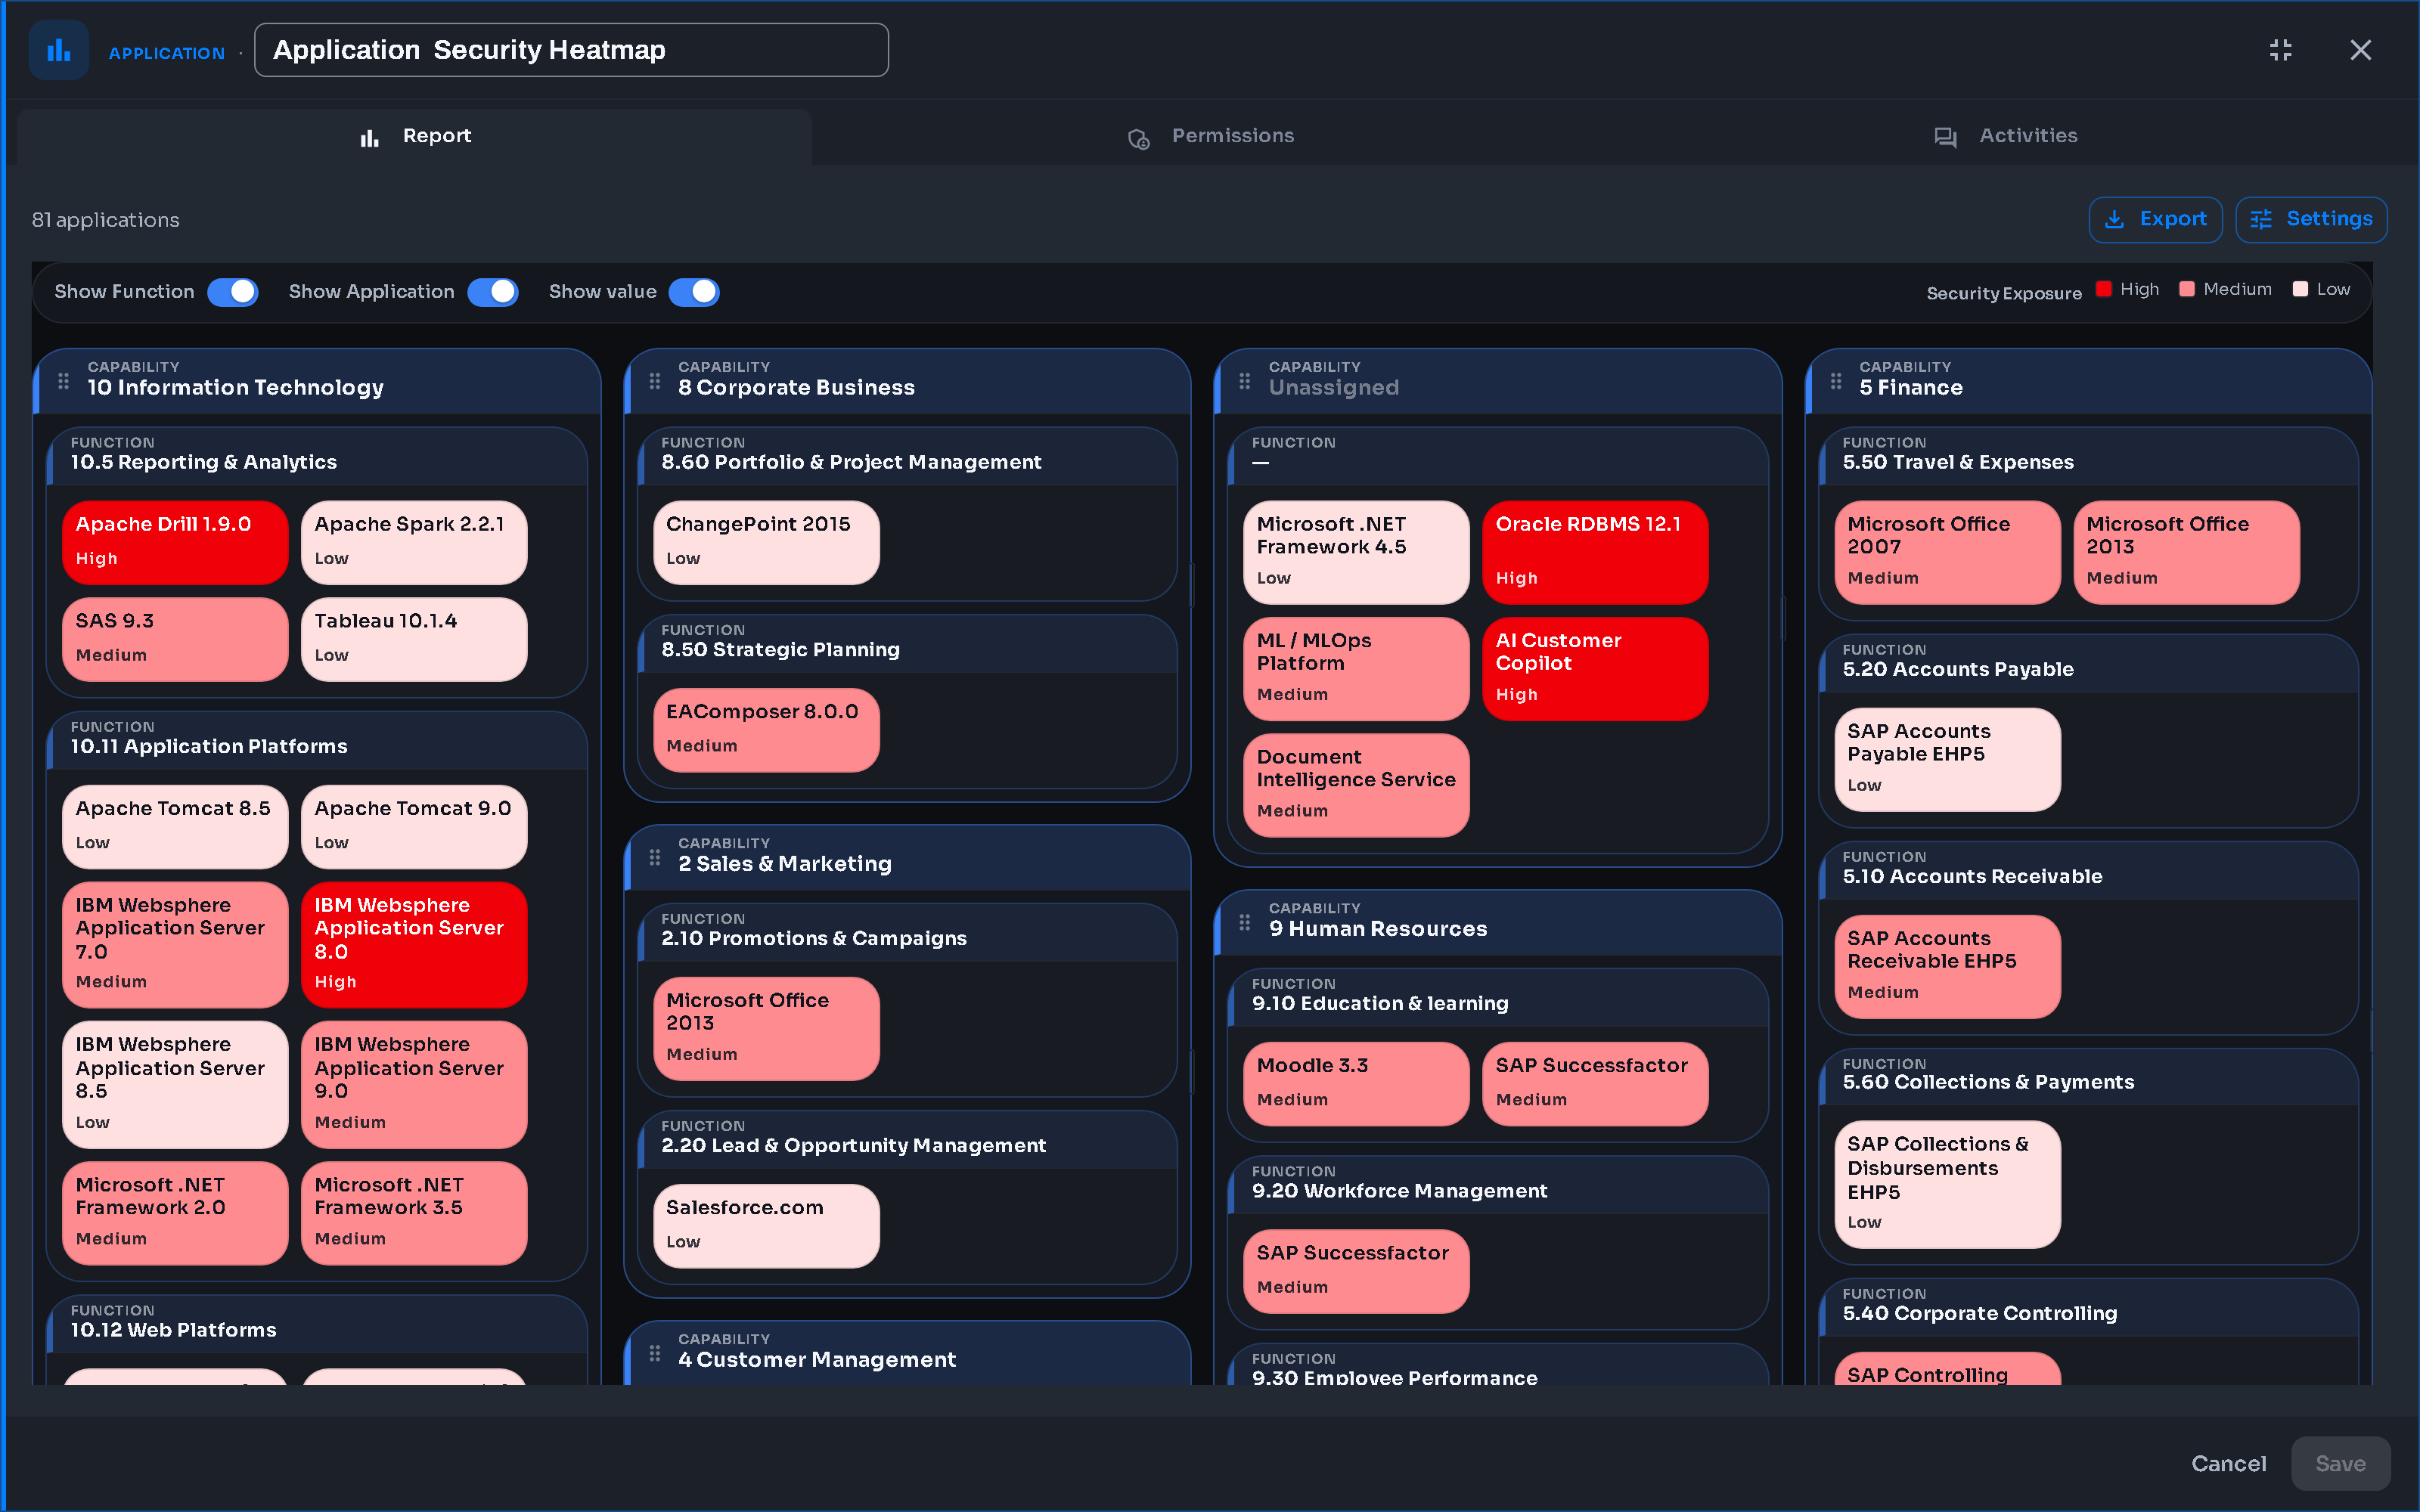This screenshot has width=2420, height=1512.
Task: Open the ML / MLOps Platform card
Action: coord(1356,669)
